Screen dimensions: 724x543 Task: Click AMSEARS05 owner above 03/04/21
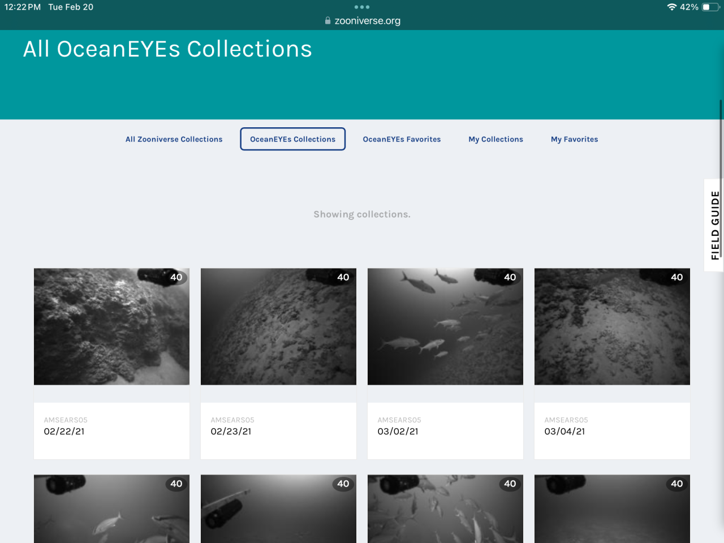[566, 420]
